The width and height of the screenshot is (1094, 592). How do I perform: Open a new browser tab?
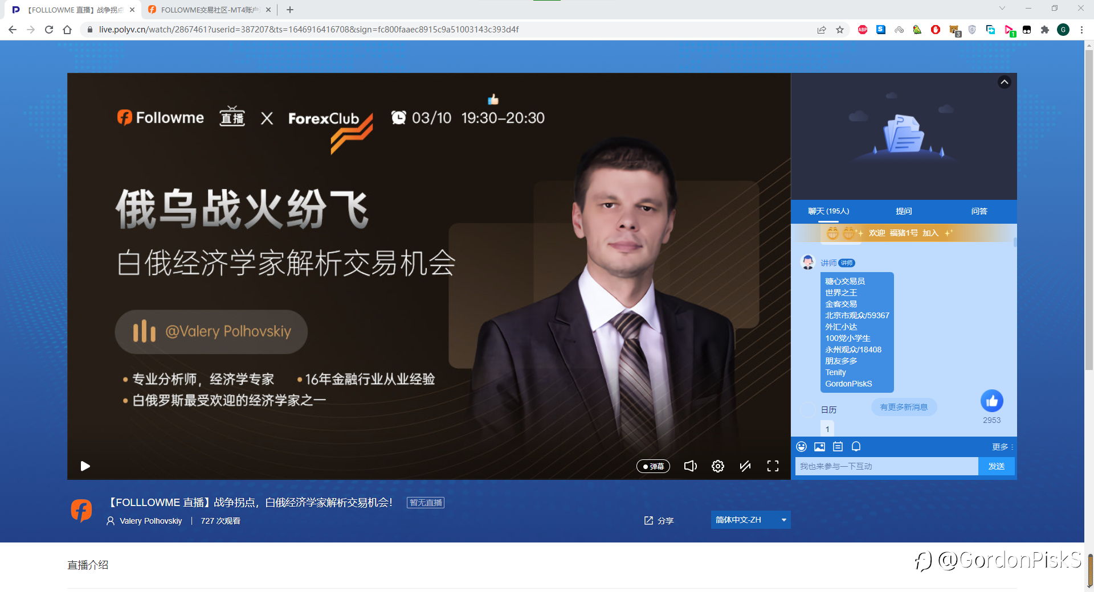click(290, 10)
